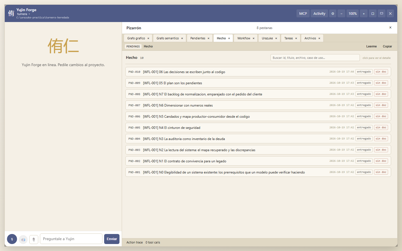
Task: Open the Activity panel
Action: tap(319, 13)
